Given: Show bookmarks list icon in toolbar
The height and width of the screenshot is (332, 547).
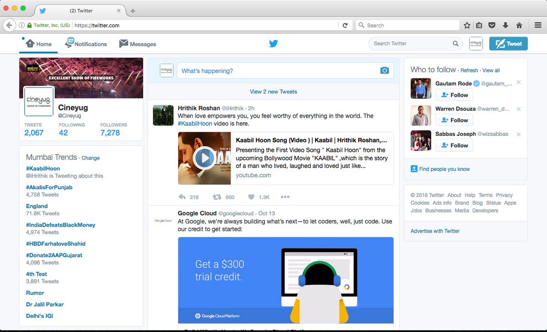Looking at the screenshot, I should click(x=480, y=26).
